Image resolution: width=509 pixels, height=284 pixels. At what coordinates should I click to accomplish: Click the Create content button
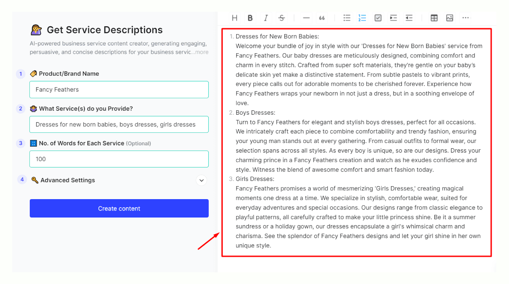pos(119,208)
